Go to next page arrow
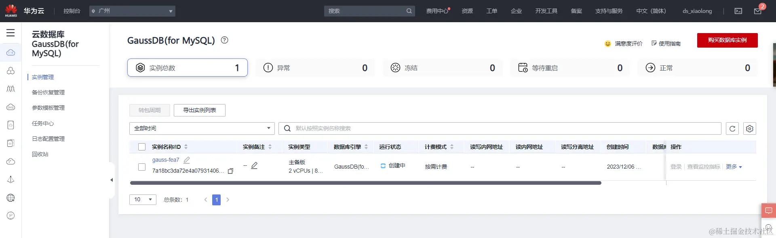776x238 pixels. tap(228, 200)
